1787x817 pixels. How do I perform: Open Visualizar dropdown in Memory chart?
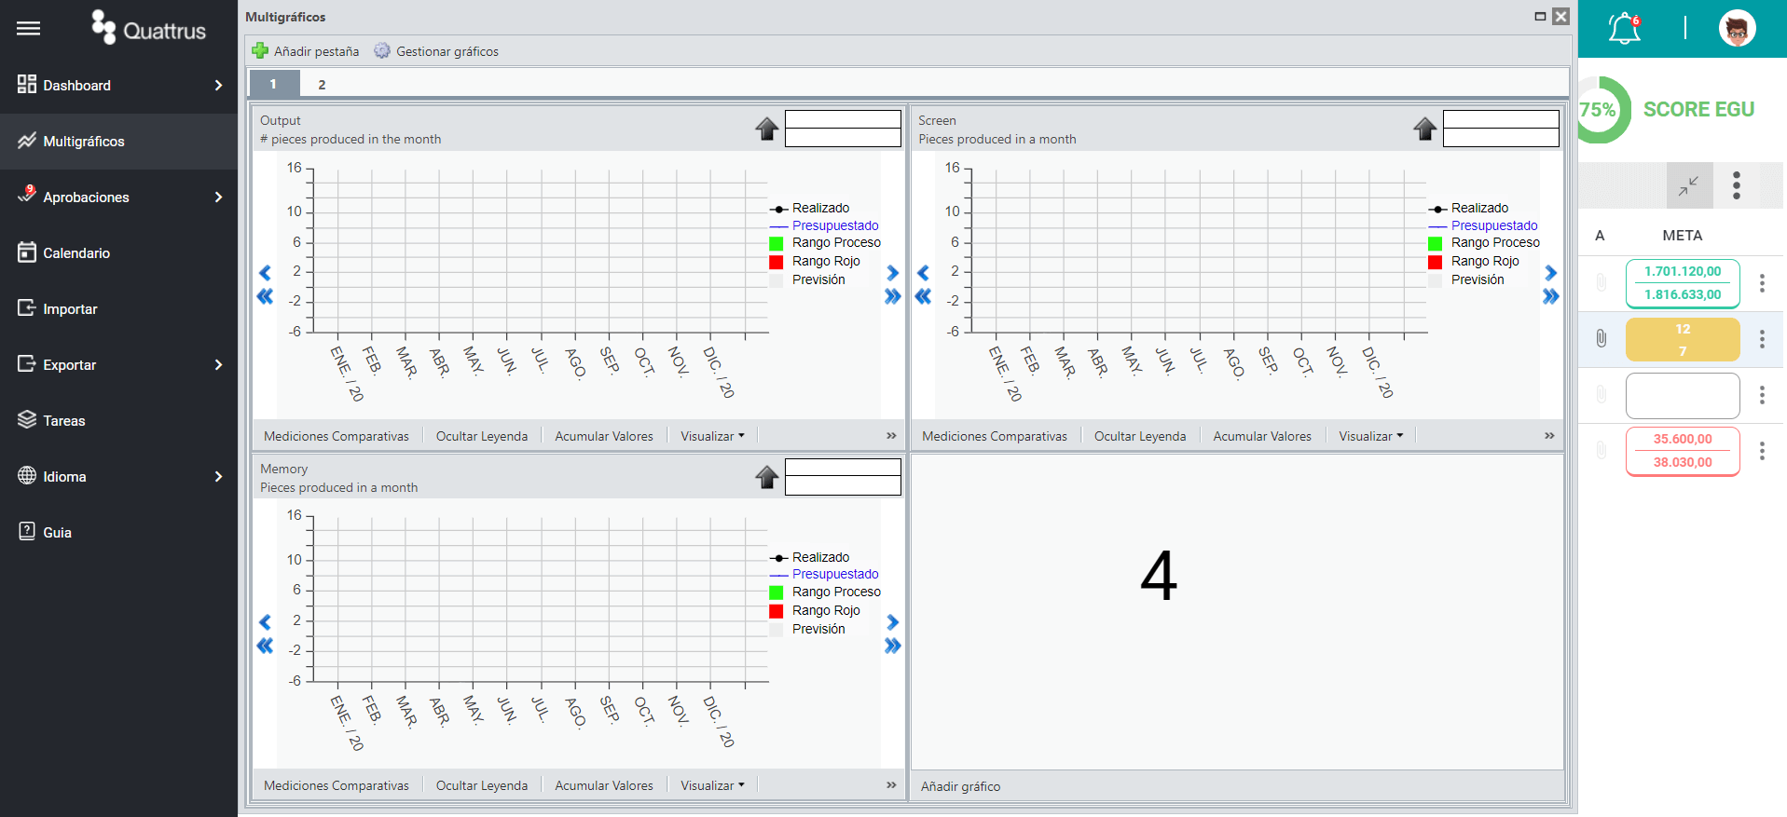point(712,785)
